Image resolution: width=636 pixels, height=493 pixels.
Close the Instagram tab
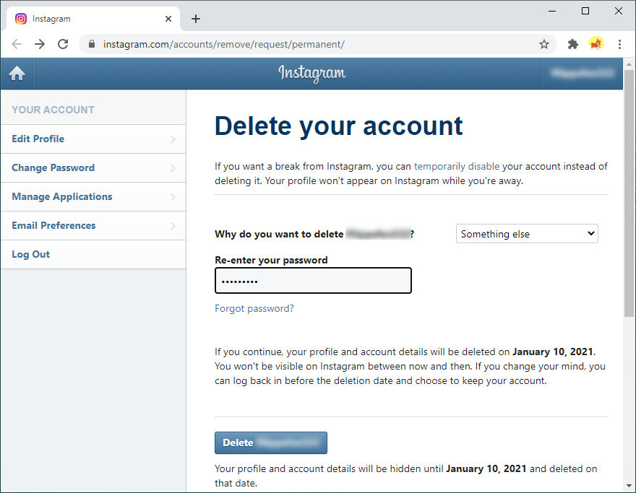coord(168,19)
